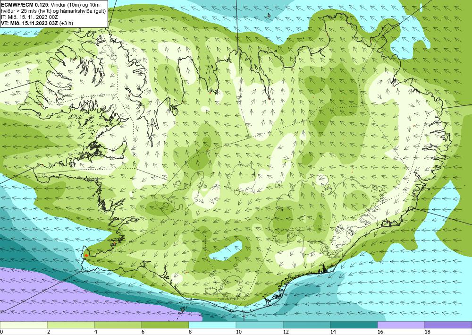
Task: Click the orange eruption marker on Reykjanes peninsula
Action: (86, 255)
